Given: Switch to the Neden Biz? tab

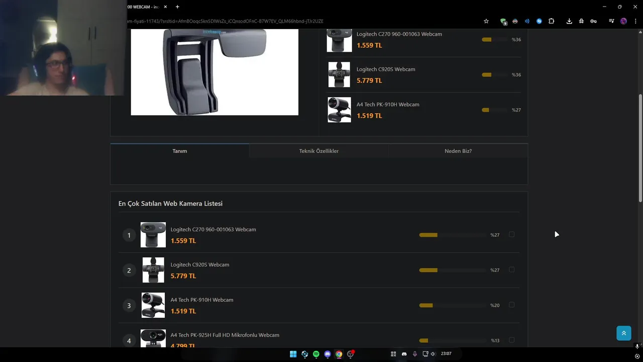Looking at the screenshot, I should pos(458,151).
